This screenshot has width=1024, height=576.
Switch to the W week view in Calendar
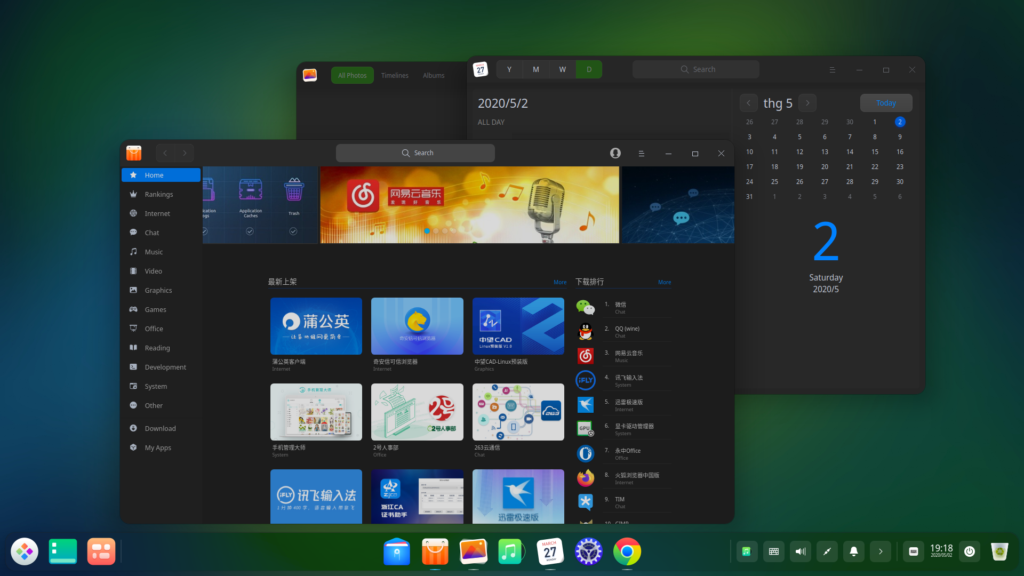[562, 69]
